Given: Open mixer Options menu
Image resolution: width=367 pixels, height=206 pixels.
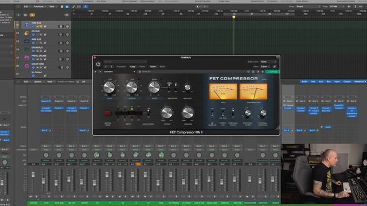Looking at the screenshot, I should pyautogui.click(x=38, y=82).
